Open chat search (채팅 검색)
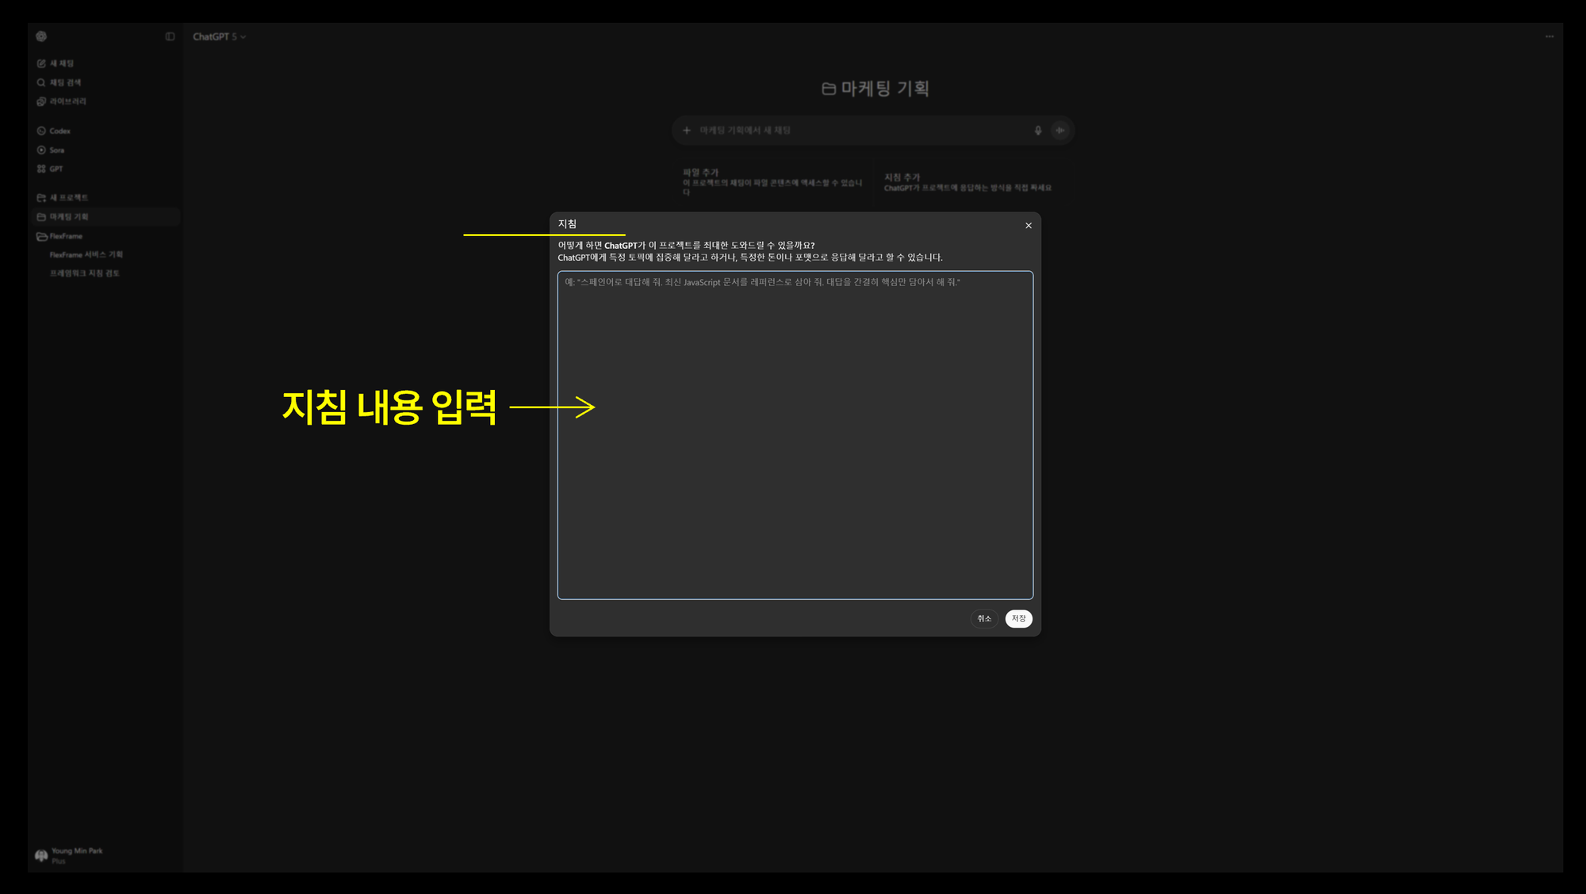Screen dimensions: 1586x894 [x=65, y=82]
